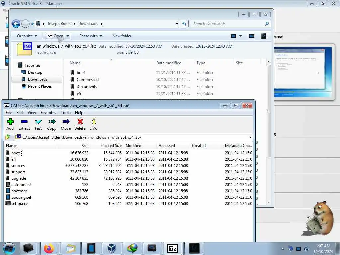340x255 pixels.
Task: Click the Explorer vertical scrollbar
Action: (268, 111)
